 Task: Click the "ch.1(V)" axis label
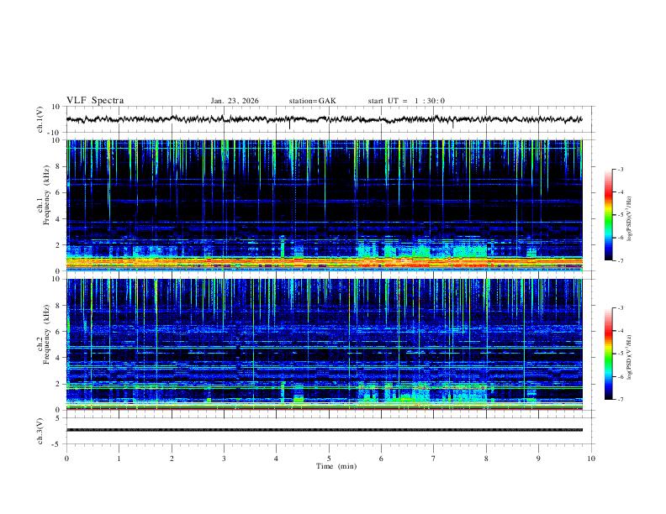[40, 119]
